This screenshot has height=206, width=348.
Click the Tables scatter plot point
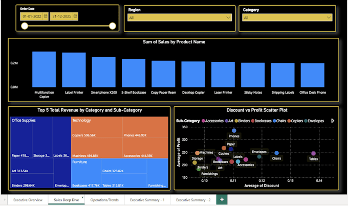(x=313, y=153)
